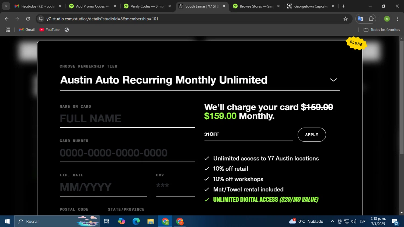This screenshot has width=404, height=227.
Task: Open Google Translate extension icon
Action: tap(360, 19)
